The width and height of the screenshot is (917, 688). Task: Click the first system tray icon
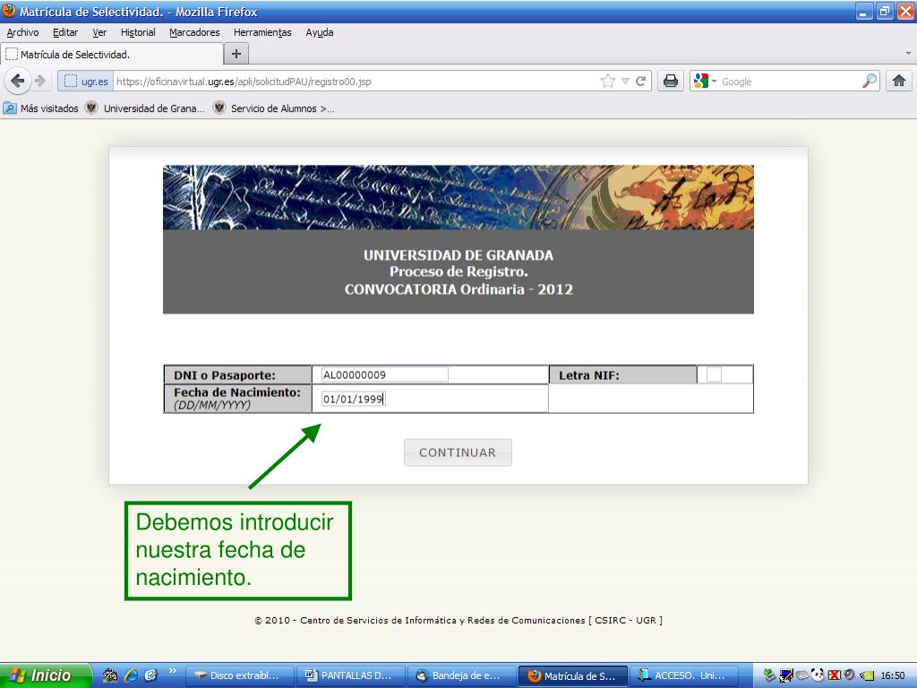(x=769, y=675)
